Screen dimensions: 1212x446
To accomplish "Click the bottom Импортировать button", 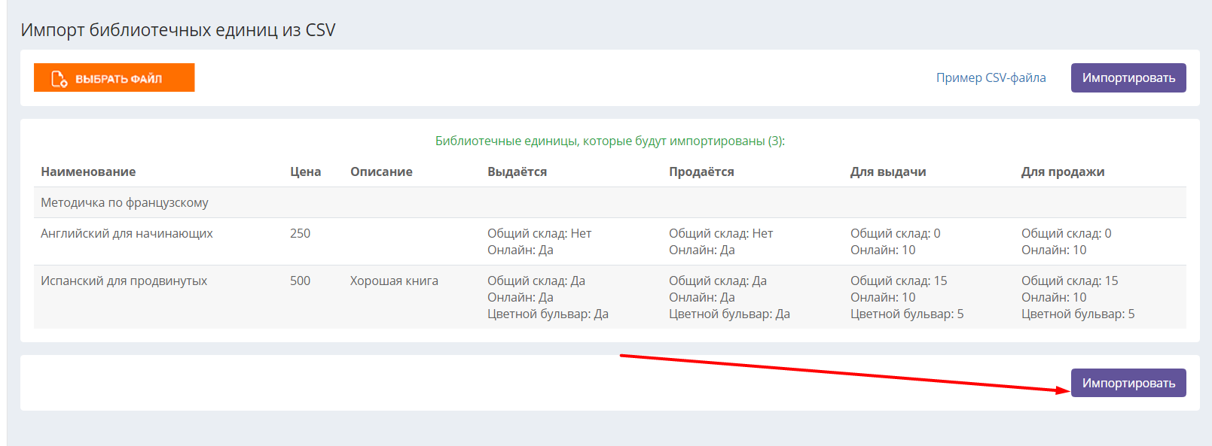I will coord(1128,383).
